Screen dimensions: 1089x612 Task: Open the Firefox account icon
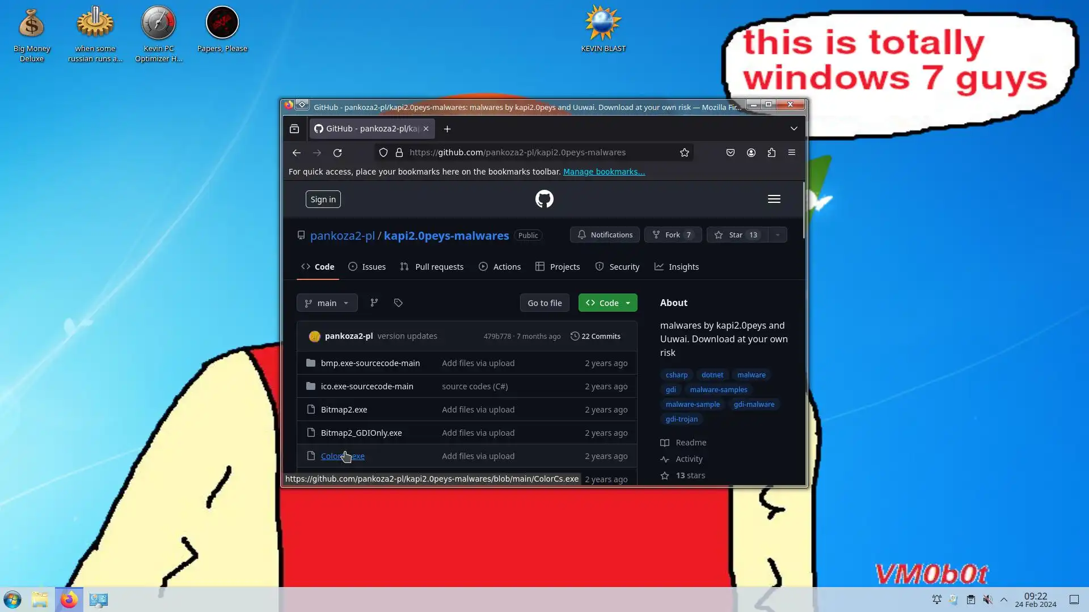coord(751,152)
